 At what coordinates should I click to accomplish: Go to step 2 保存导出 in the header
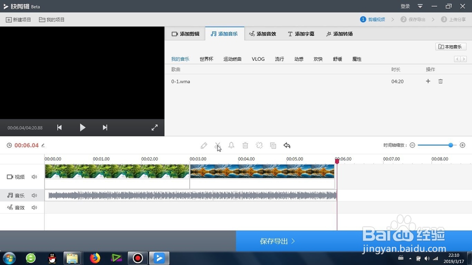coord(413,19)
